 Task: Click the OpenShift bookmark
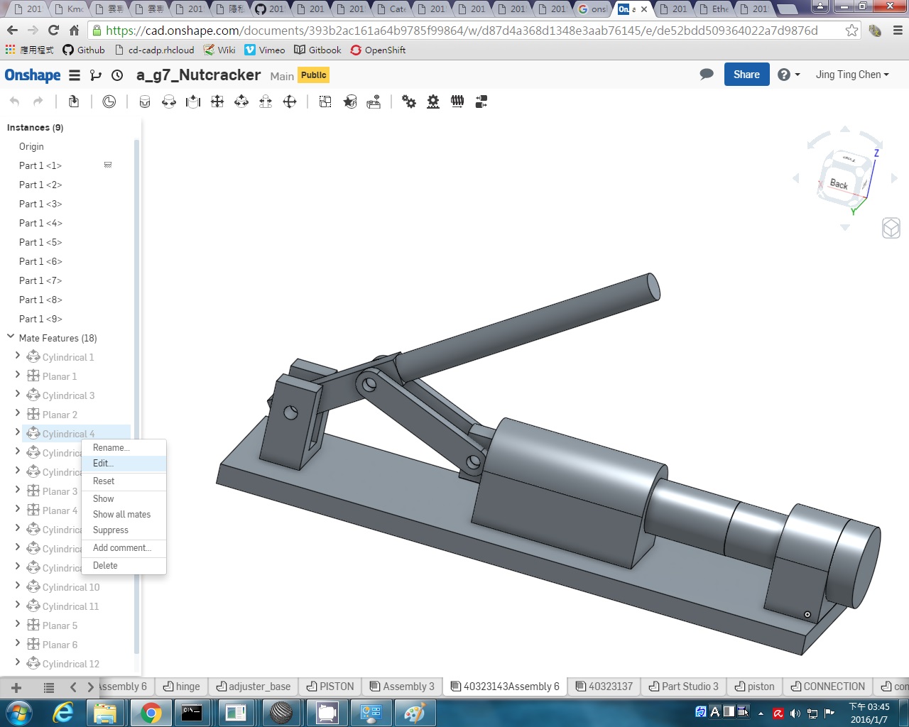pos(378,50)
